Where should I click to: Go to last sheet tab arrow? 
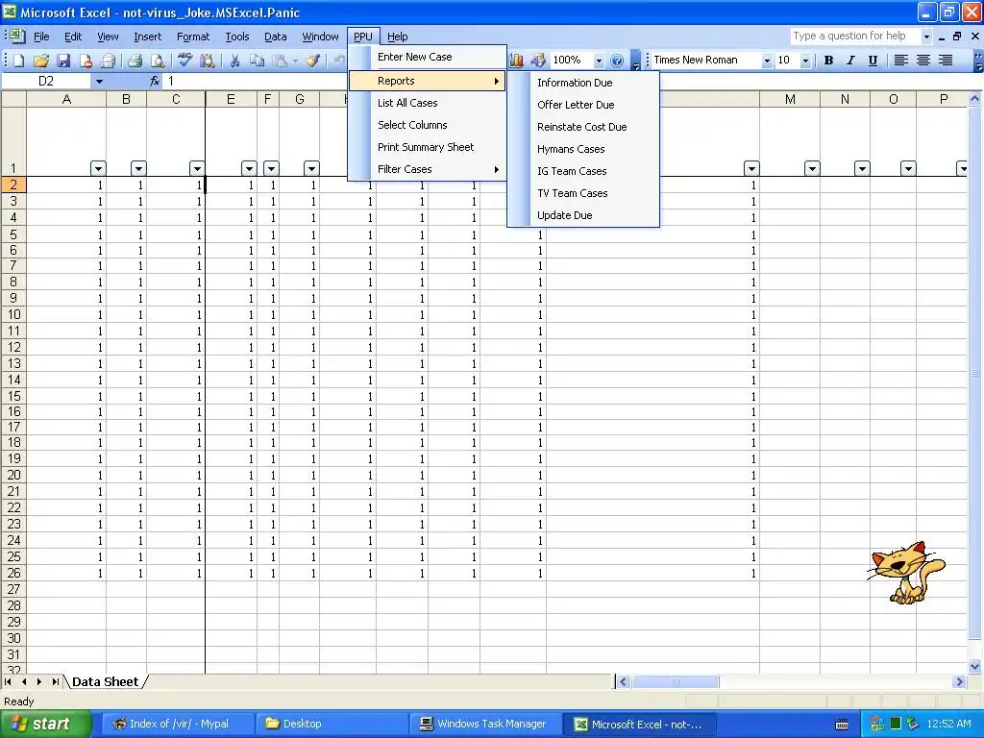[55, 681]
